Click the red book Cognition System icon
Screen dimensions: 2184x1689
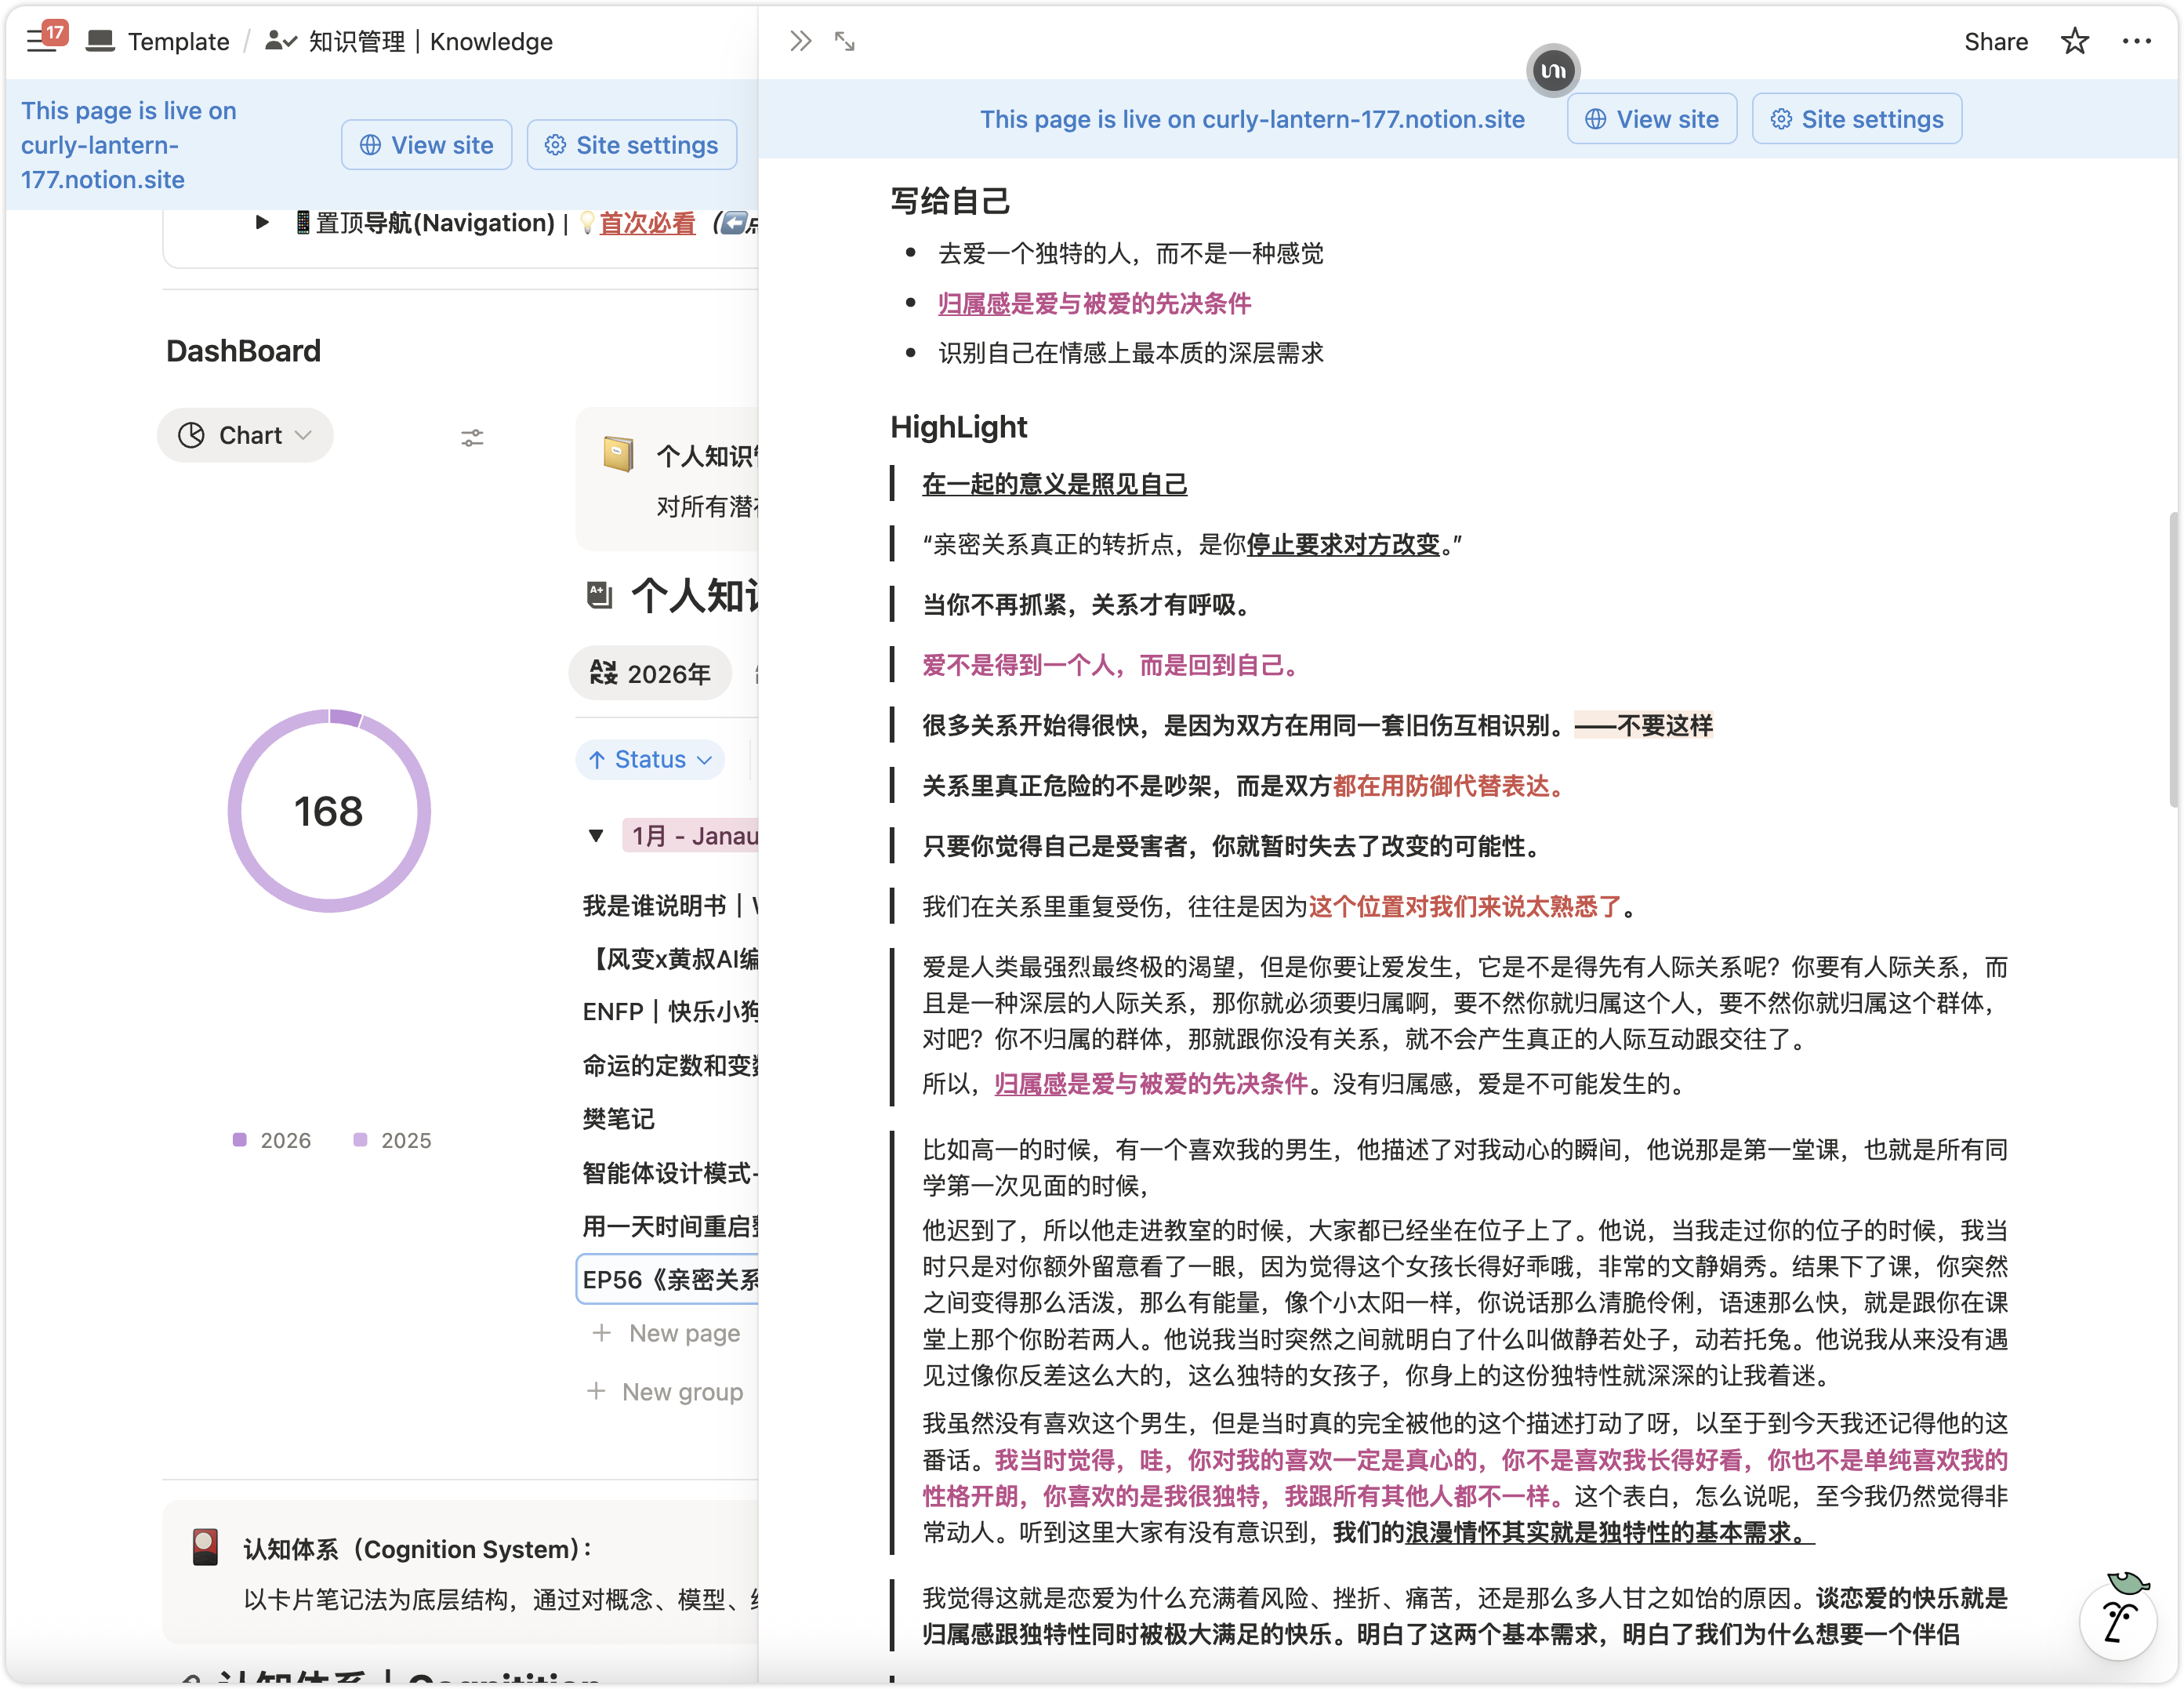[x=205, y=1547]
